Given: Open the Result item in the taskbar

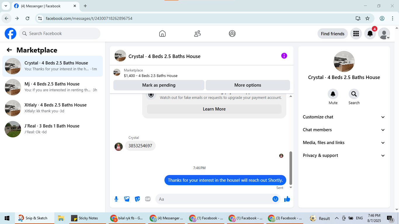Looking at the screenshot, I should (320, 218).
